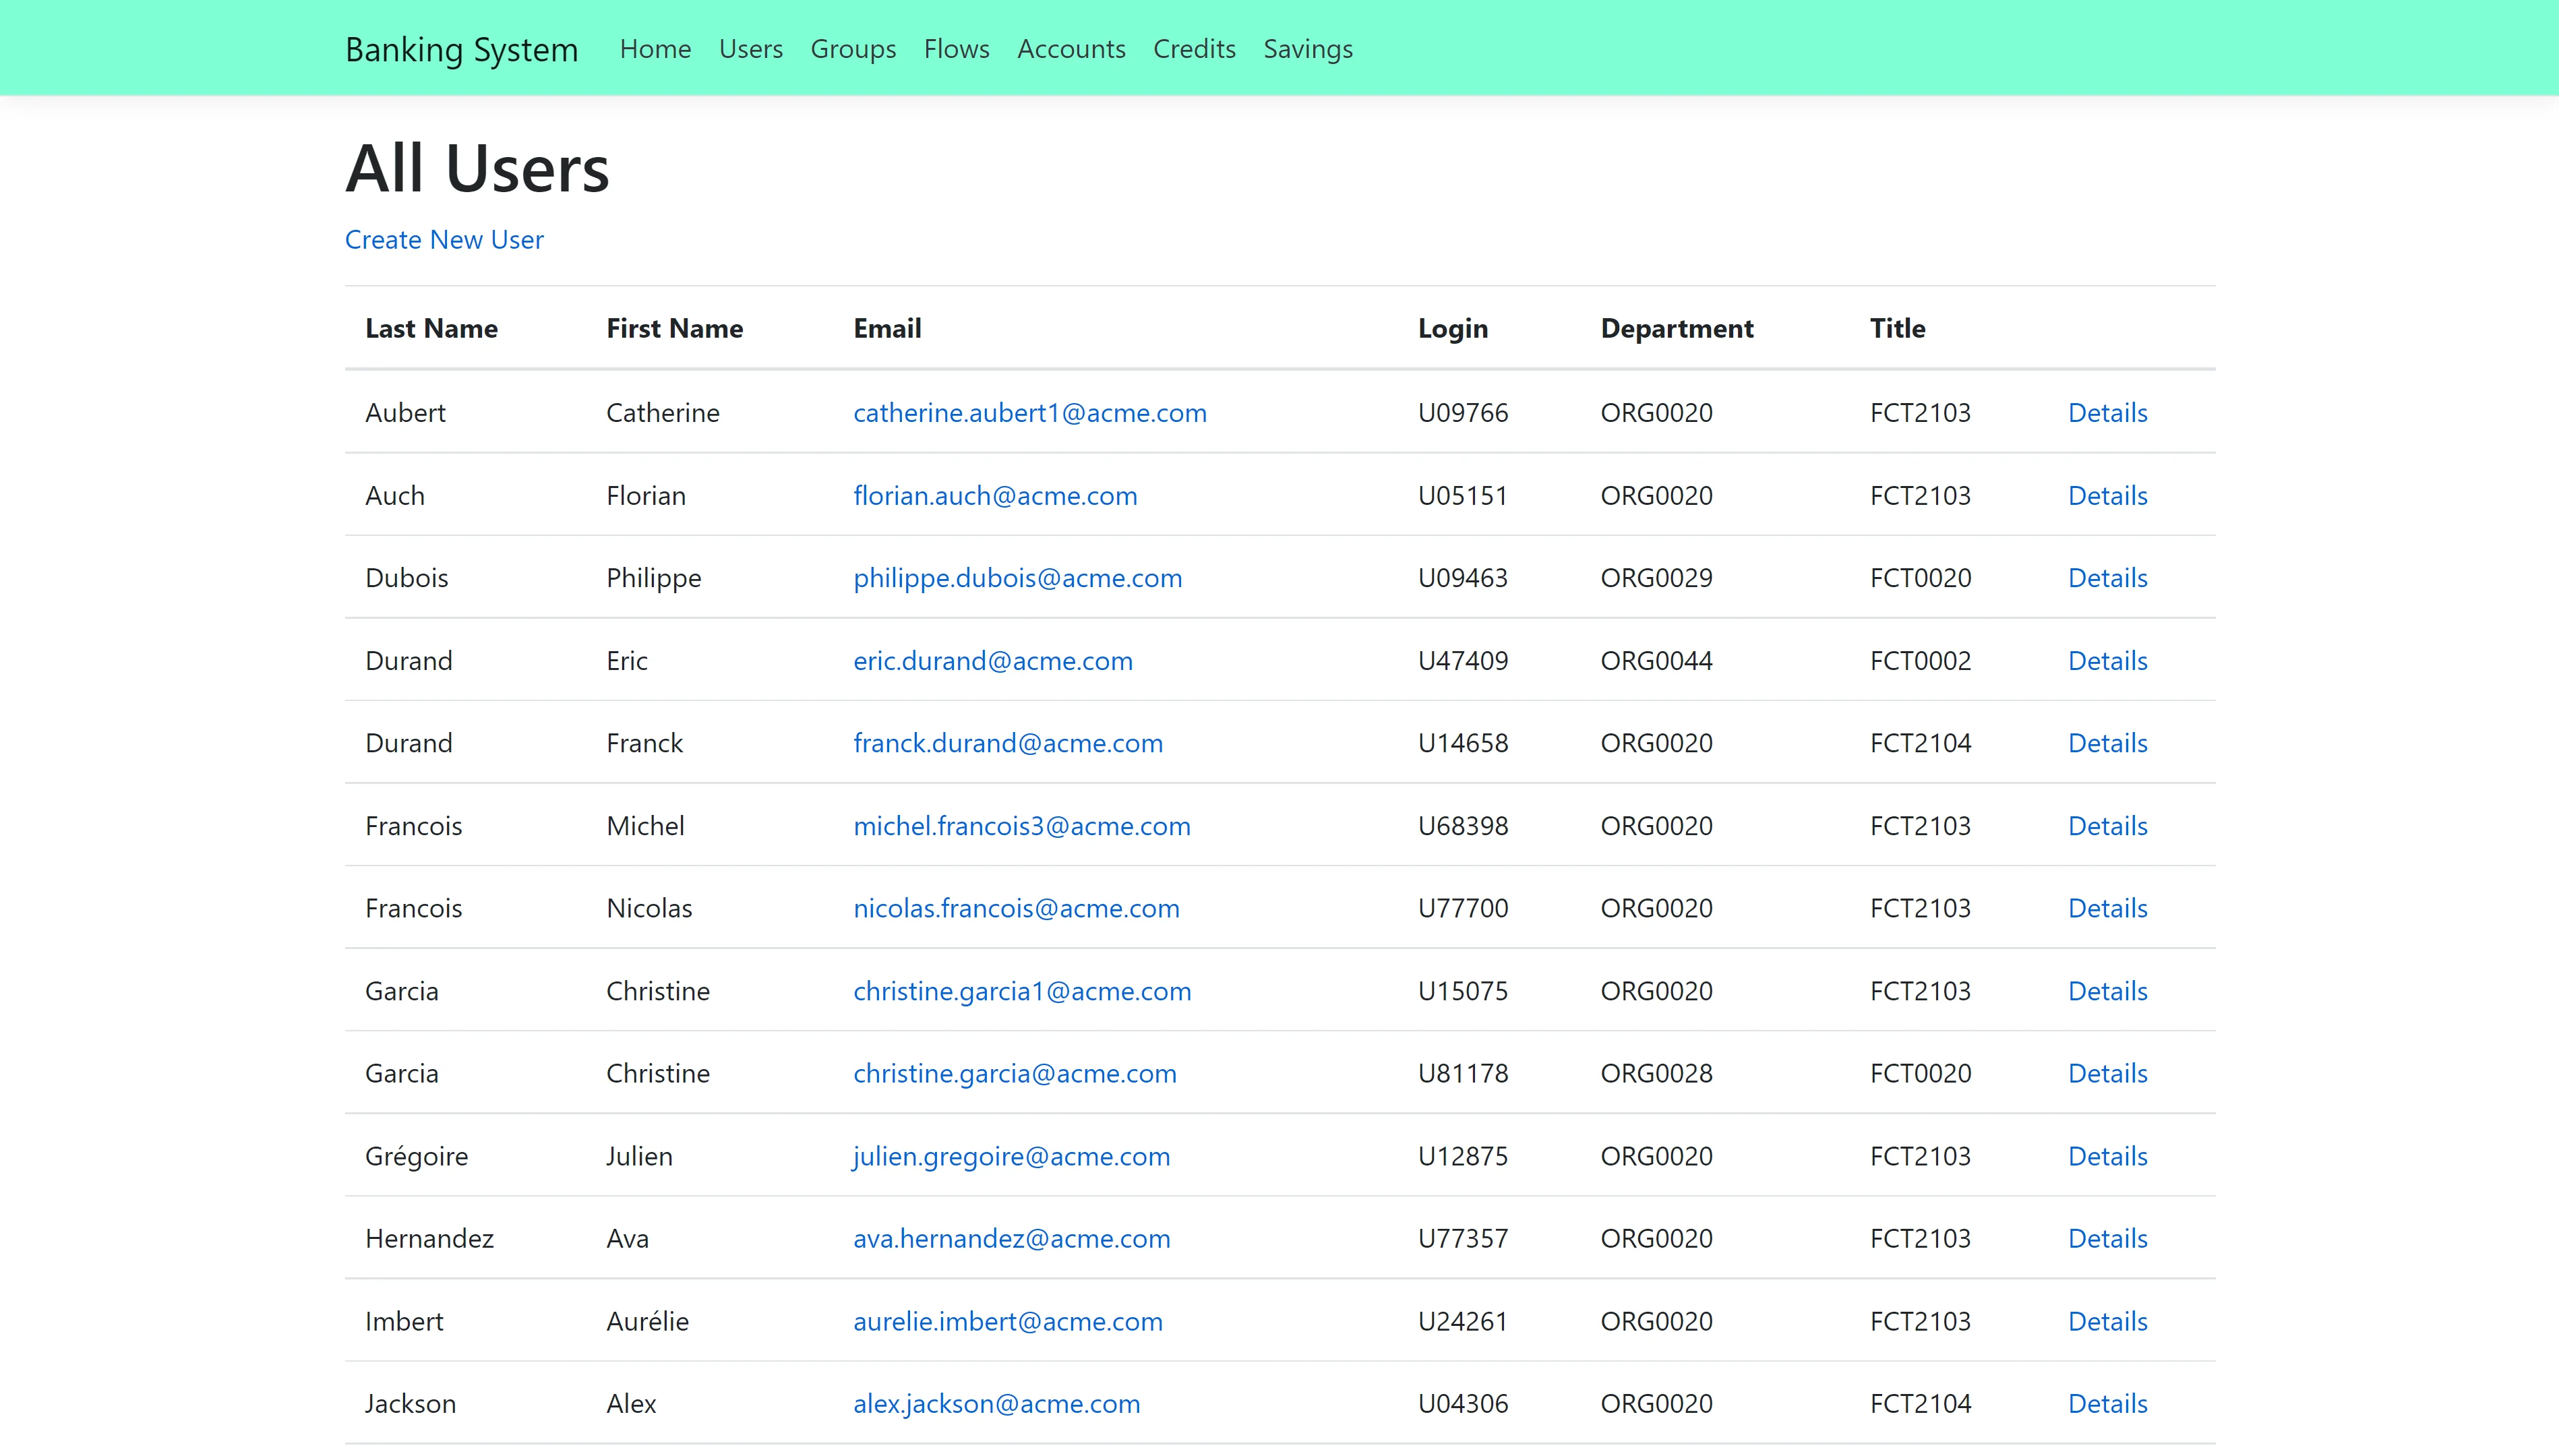Open Details for Nicolas Francois
This screenshot has height=1456, width=2559.
pyautogui.click(x=2107, y=908)
